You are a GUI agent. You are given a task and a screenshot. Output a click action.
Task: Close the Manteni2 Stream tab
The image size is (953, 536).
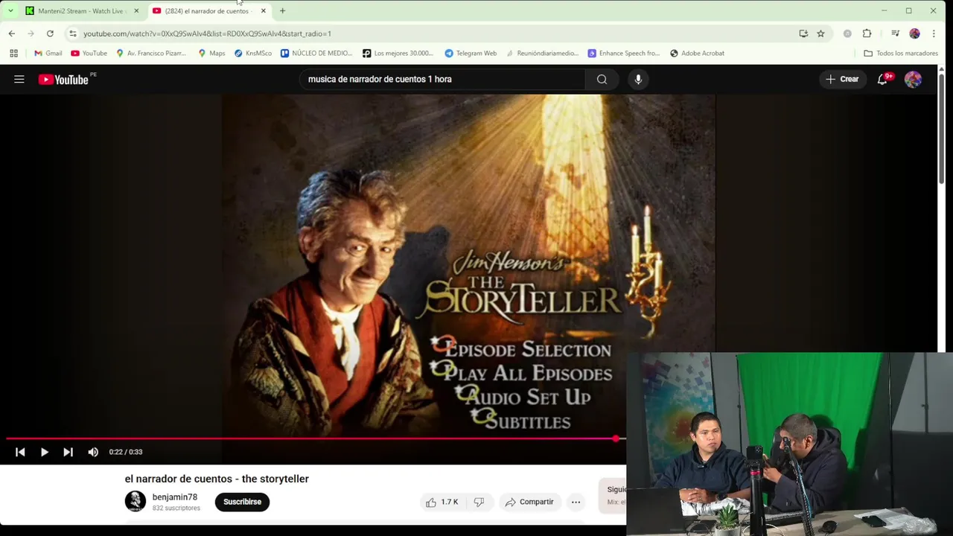point(136,11)
